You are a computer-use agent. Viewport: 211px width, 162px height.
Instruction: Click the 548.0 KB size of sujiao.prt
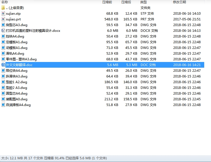pos(111,19)
